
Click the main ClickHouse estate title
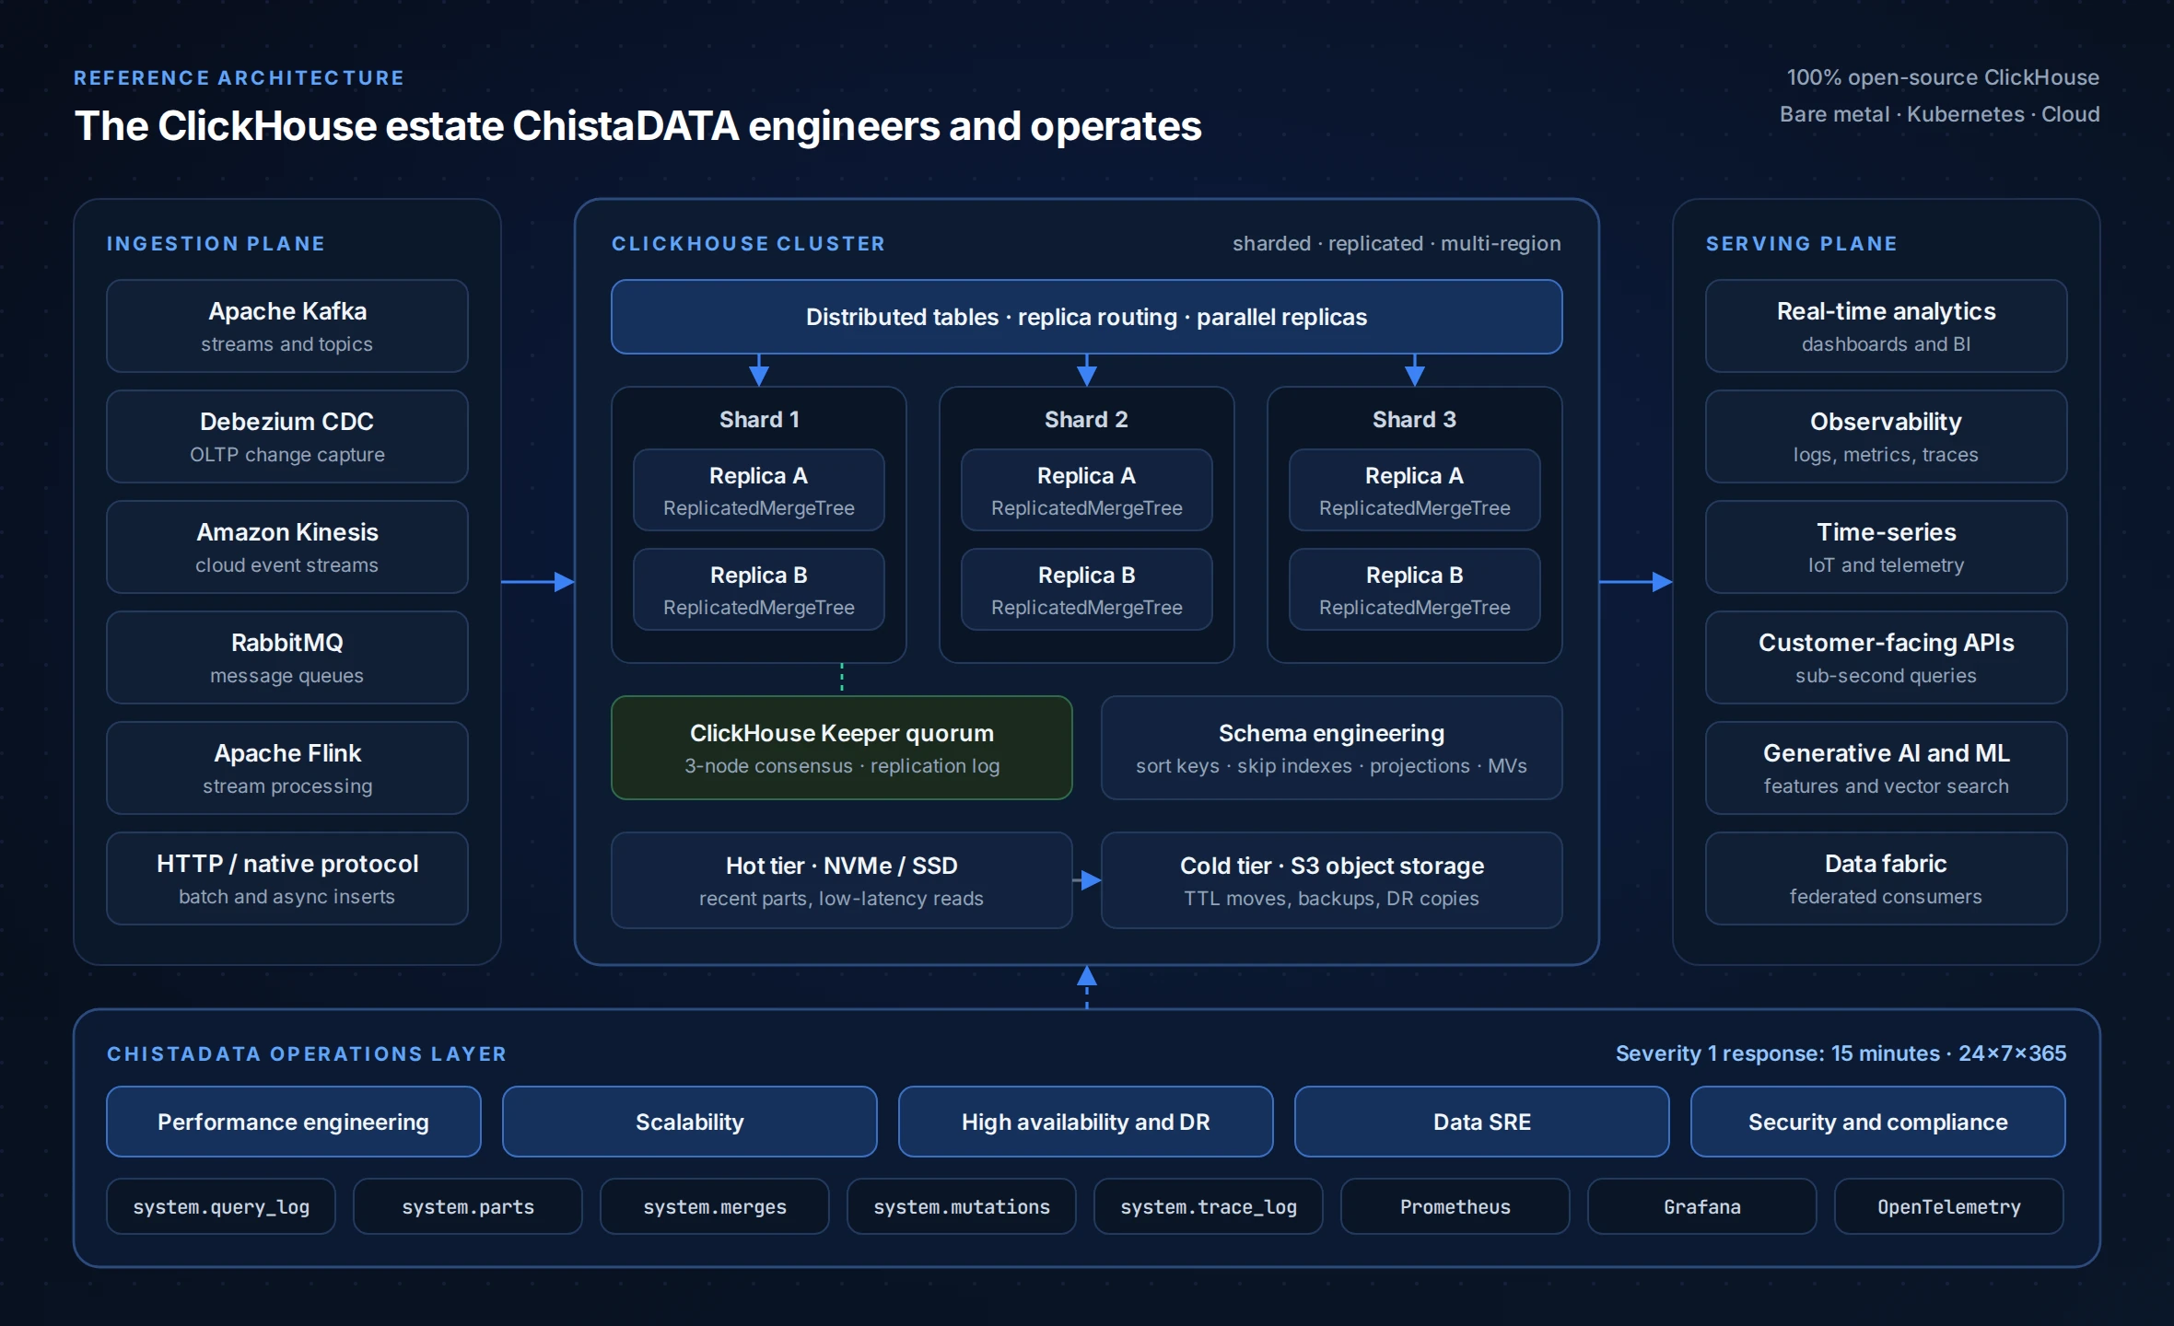coord(637,126)
